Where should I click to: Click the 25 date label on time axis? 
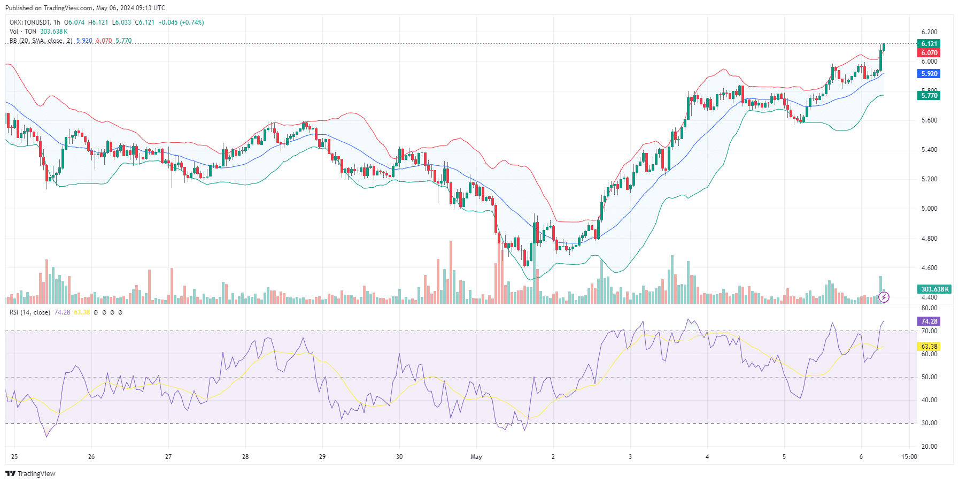point(14,457)
